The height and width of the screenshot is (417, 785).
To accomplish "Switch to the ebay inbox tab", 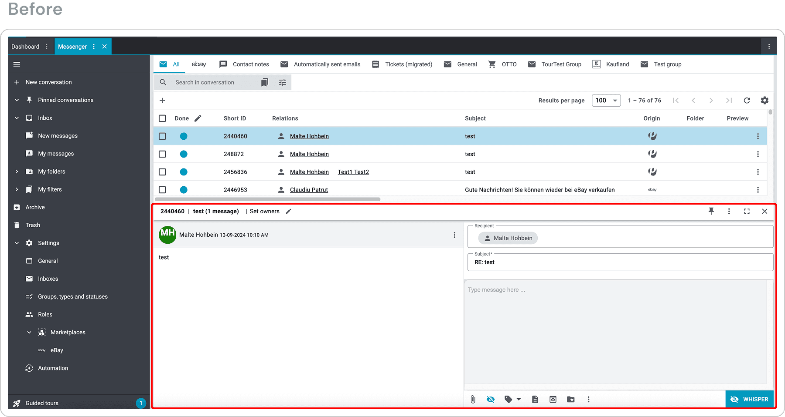I will pyautogui.click(x=199, y=64).
